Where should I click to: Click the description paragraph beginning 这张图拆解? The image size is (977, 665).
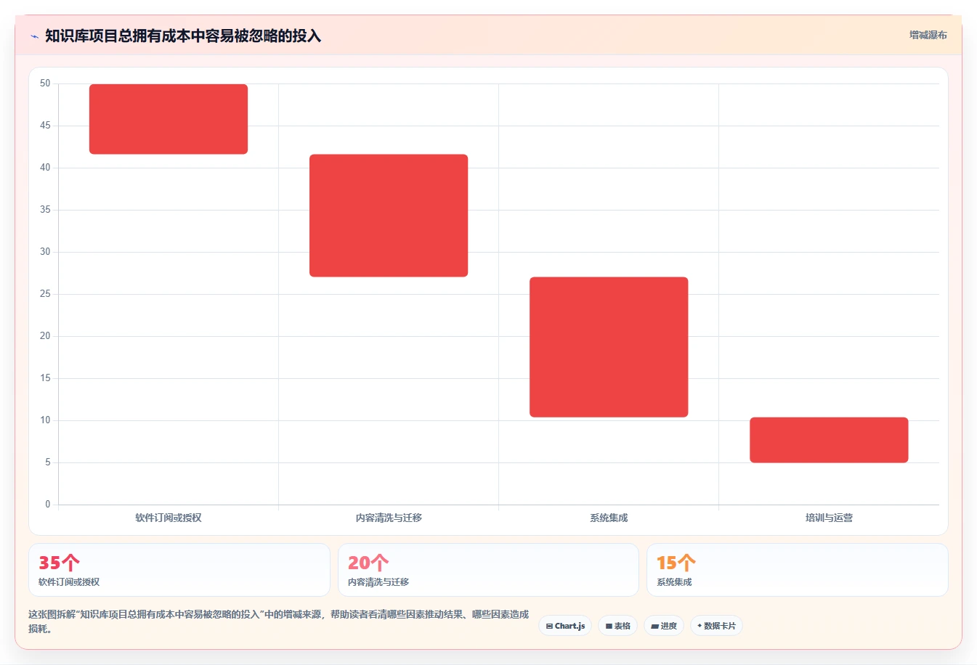[x=279, y=621]
